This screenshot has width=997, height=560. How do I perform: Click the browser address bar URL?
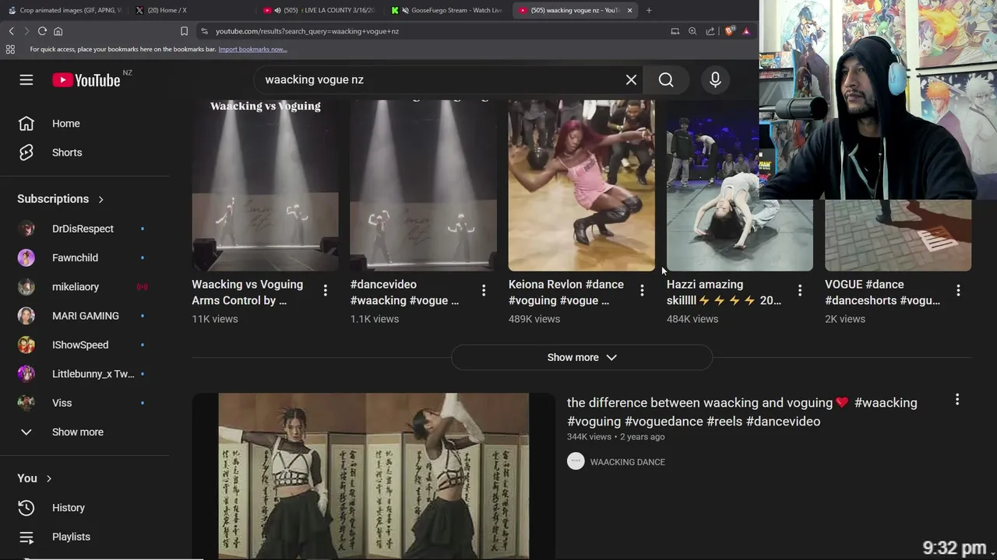[x=307, y=31]
